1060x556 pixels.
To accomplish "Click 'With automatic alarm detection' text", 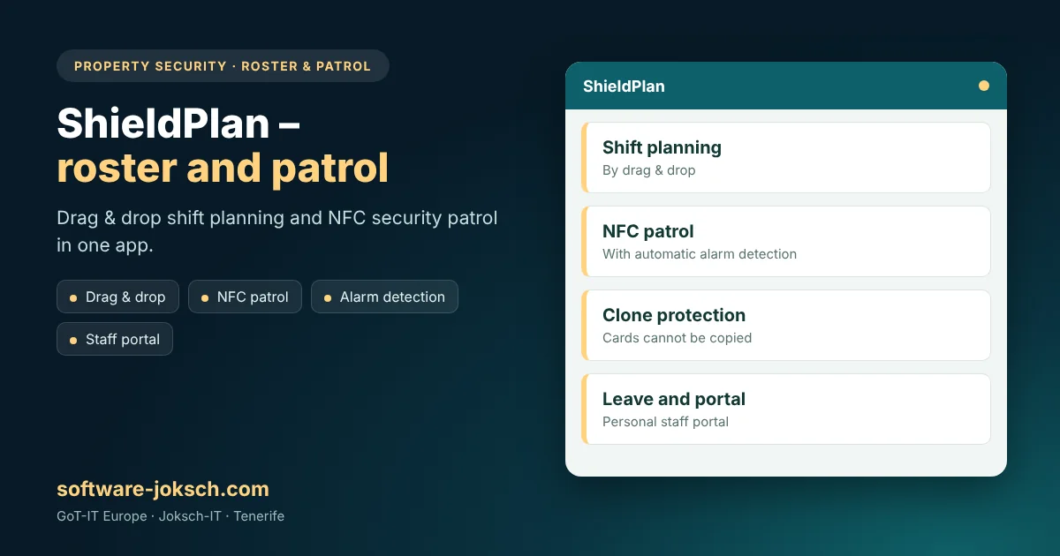I will [700, 254].
